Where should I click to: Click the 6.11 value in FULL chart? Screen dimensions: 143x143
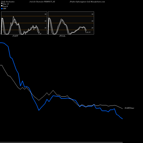tap(89, 32)
